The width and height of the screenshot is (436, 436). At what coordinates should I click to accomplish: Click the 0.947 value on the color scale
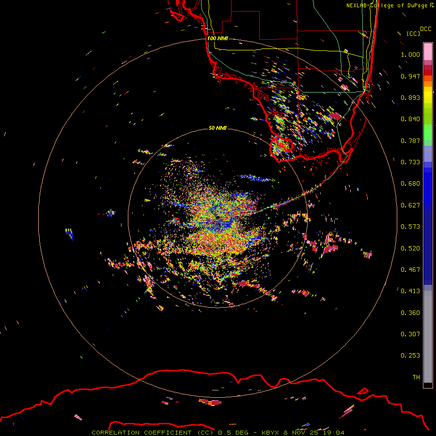(x=410, y=76)
